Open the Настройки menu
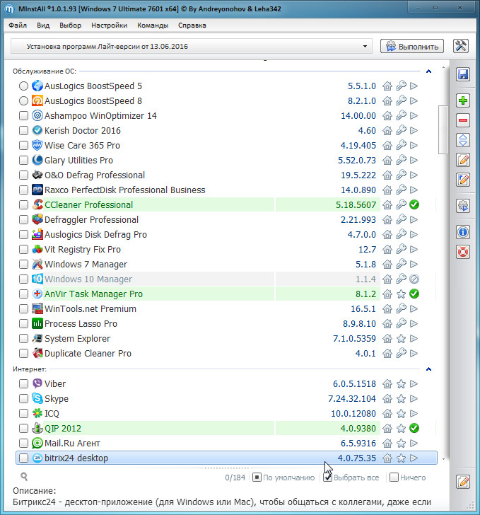Screen dimensions: 480x515 pyautogui.click(x=109, y=25)
